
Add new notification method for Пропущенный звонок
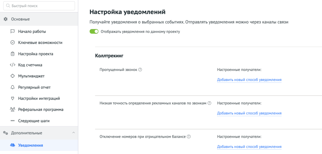tap(249, 80)
